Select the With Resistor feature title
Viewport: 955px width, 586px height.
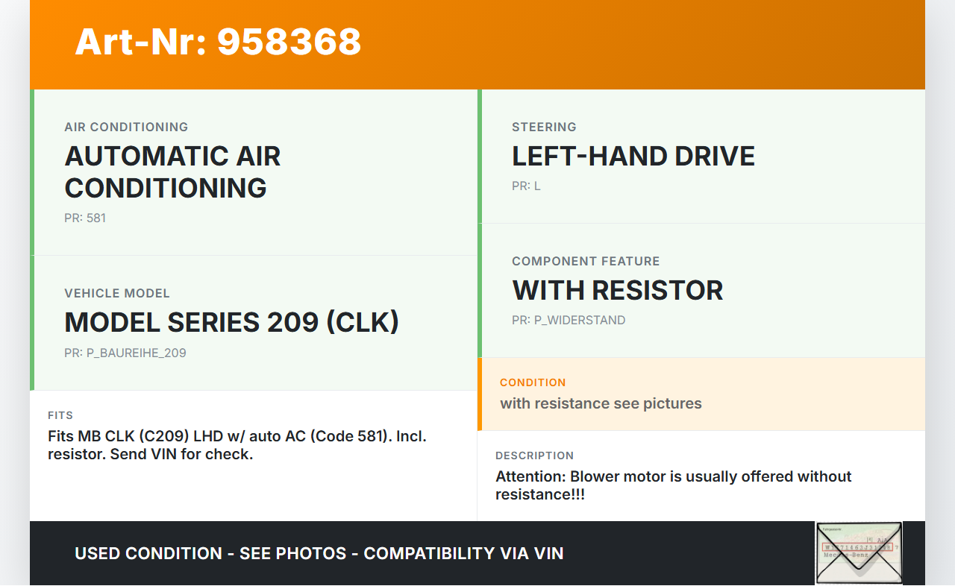[617, 290]
